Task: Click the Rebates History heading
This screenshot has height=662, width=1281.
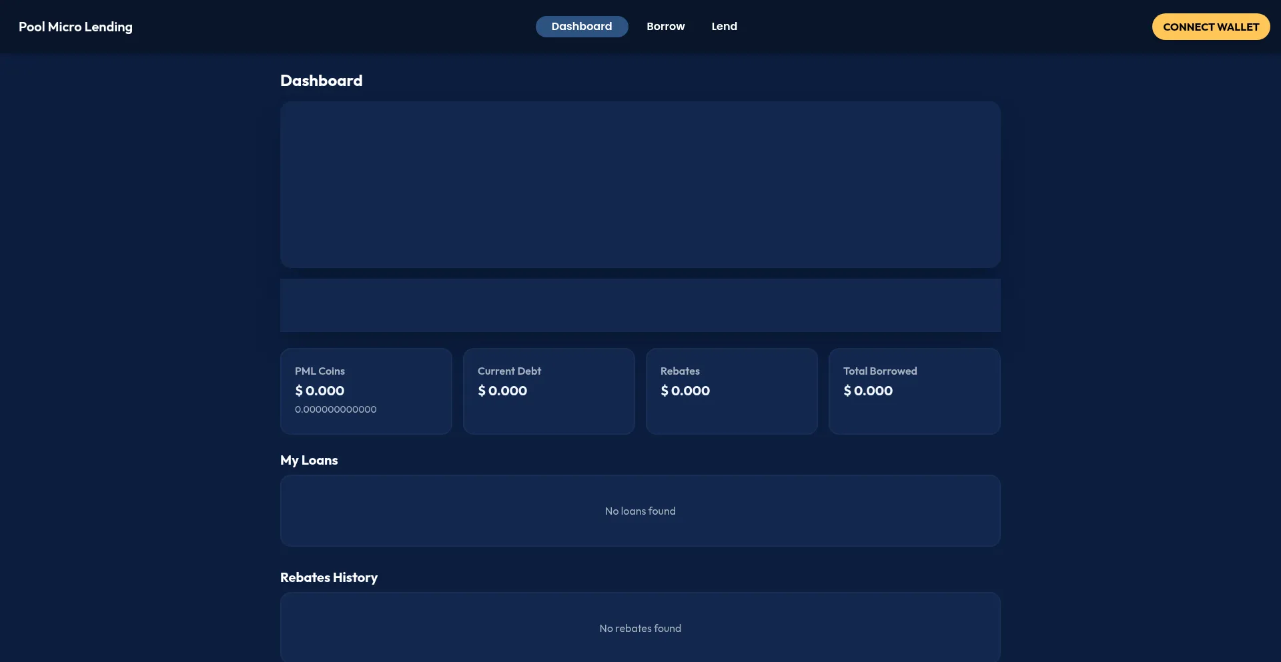Action: coord(328,578)
